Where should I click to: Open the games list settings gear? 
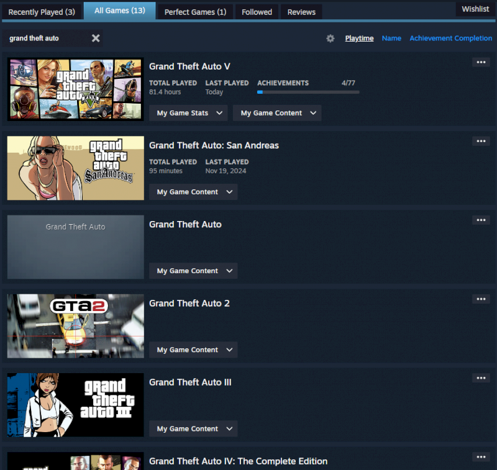(331, 38)
